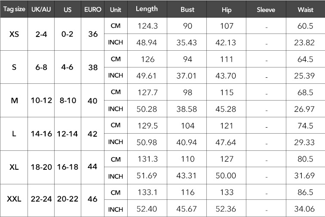Click the XXL tag size cell

coord(14,199)
